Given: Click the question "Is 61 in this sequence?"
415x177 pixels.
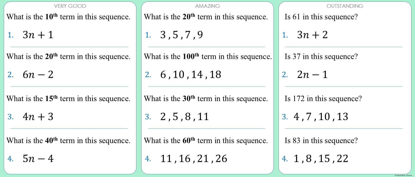Looking at the screenshot, I should coord(321,17).
